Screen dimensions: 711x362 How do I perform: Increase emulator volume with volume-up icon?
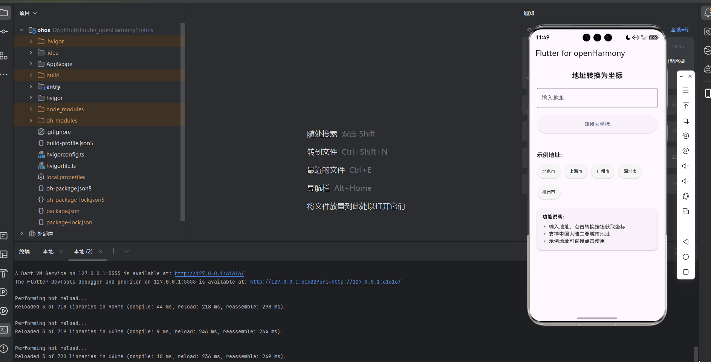(x=686, y=166)
